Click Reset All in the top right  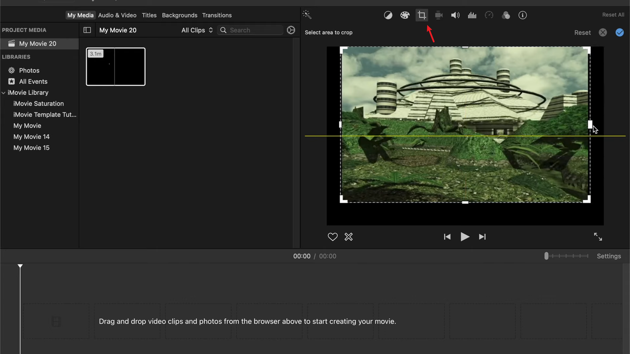(x=613, y=14)
